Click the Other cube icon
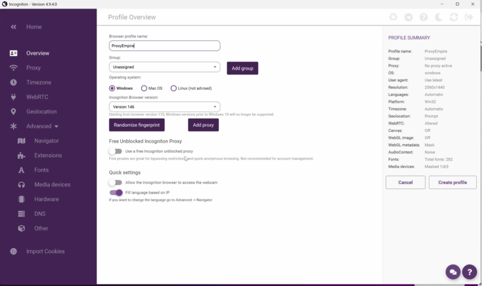482x286 pixels. click(x=21, y=228)
